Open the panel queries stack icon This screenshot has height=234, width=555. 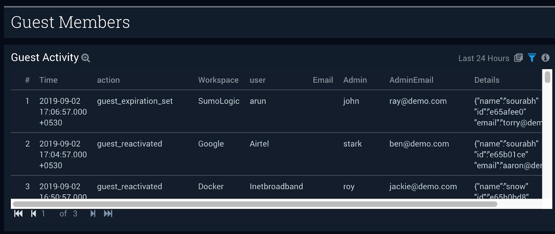518,58
